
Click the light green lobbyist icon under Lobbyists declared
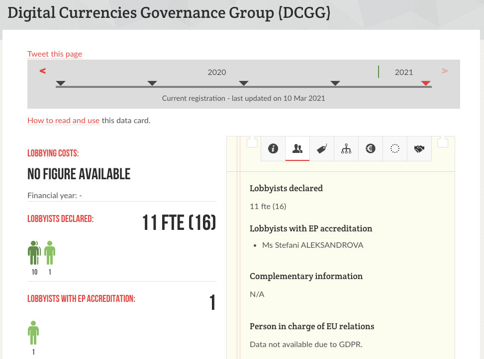[50, 253]
